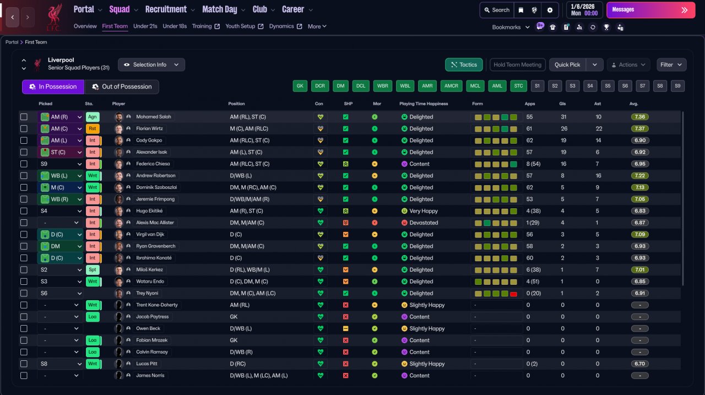Switch to the Under 21s tab
The width and height of the screenshot is (705, 395).
(145, 26)
